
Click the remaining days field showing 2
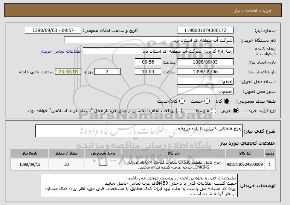107,72
